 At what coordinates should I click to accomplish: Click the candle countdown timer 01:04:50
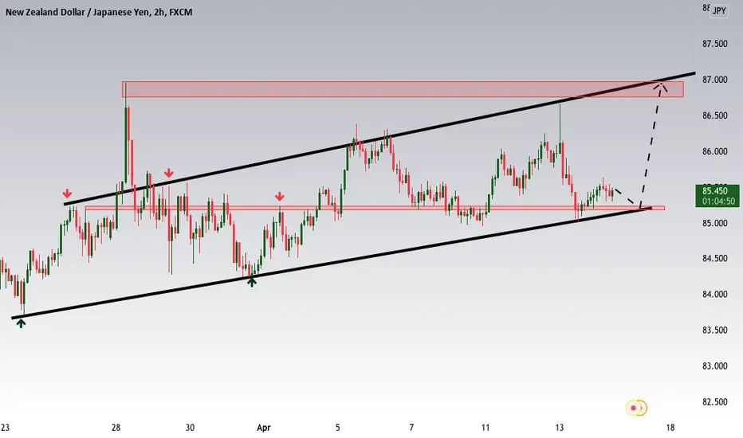[x=718, y=201]
